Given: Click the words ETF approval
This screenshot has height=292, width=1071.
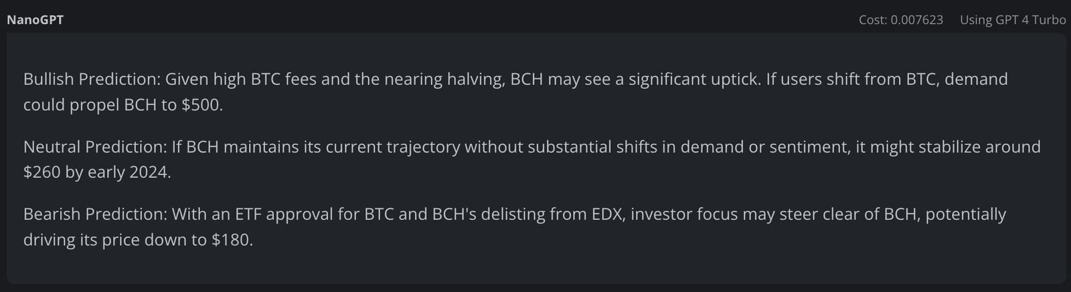Looking at the screenshot, I should pyautogui.click(x=286, y=214).
